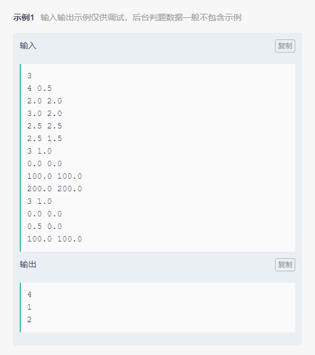Click the 输出 section label

(x=28, y=264)
